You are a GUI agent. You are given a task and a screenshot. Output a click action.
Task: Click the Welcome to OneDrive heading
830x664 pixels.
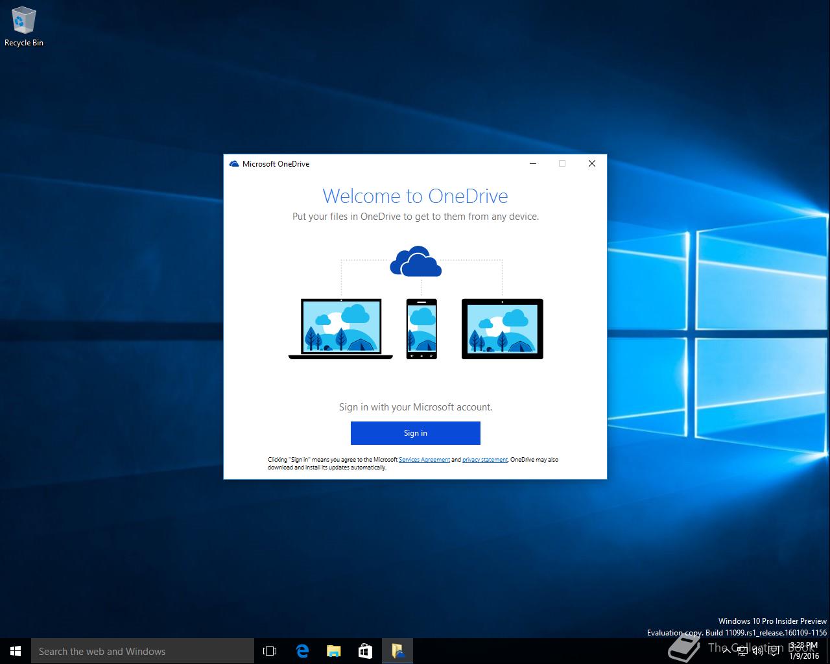tap(415, 196)
